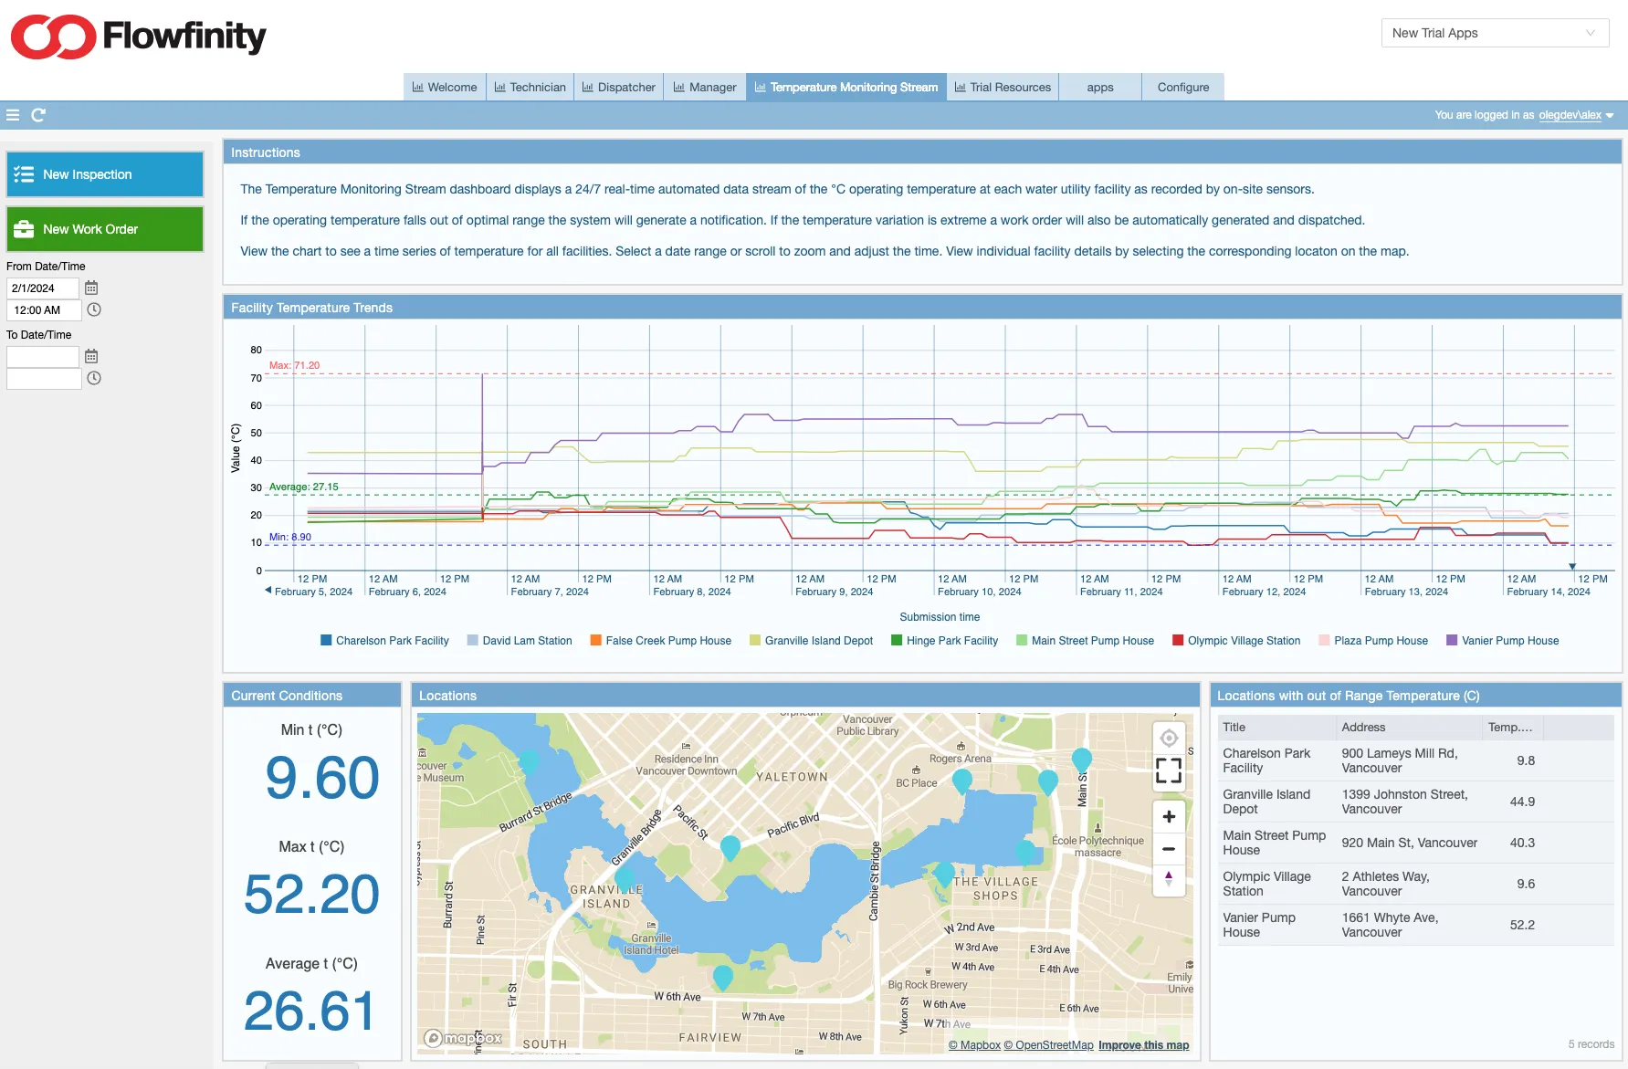Click the Flowfinity logo
Image resolution: width=1628 pixels, height=1069 pixels.
click(x=138, y=37)
